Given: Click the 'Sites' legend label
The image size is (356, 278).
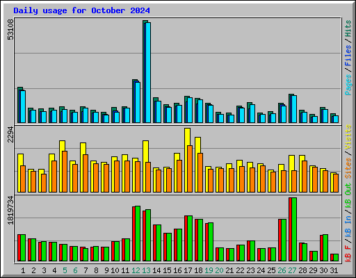Looking at the screenshot, I should tap(348, 168).
